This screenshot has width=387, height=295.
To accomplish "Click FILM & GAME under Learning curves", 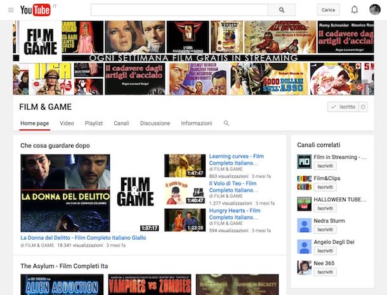I will pos(228,169).
